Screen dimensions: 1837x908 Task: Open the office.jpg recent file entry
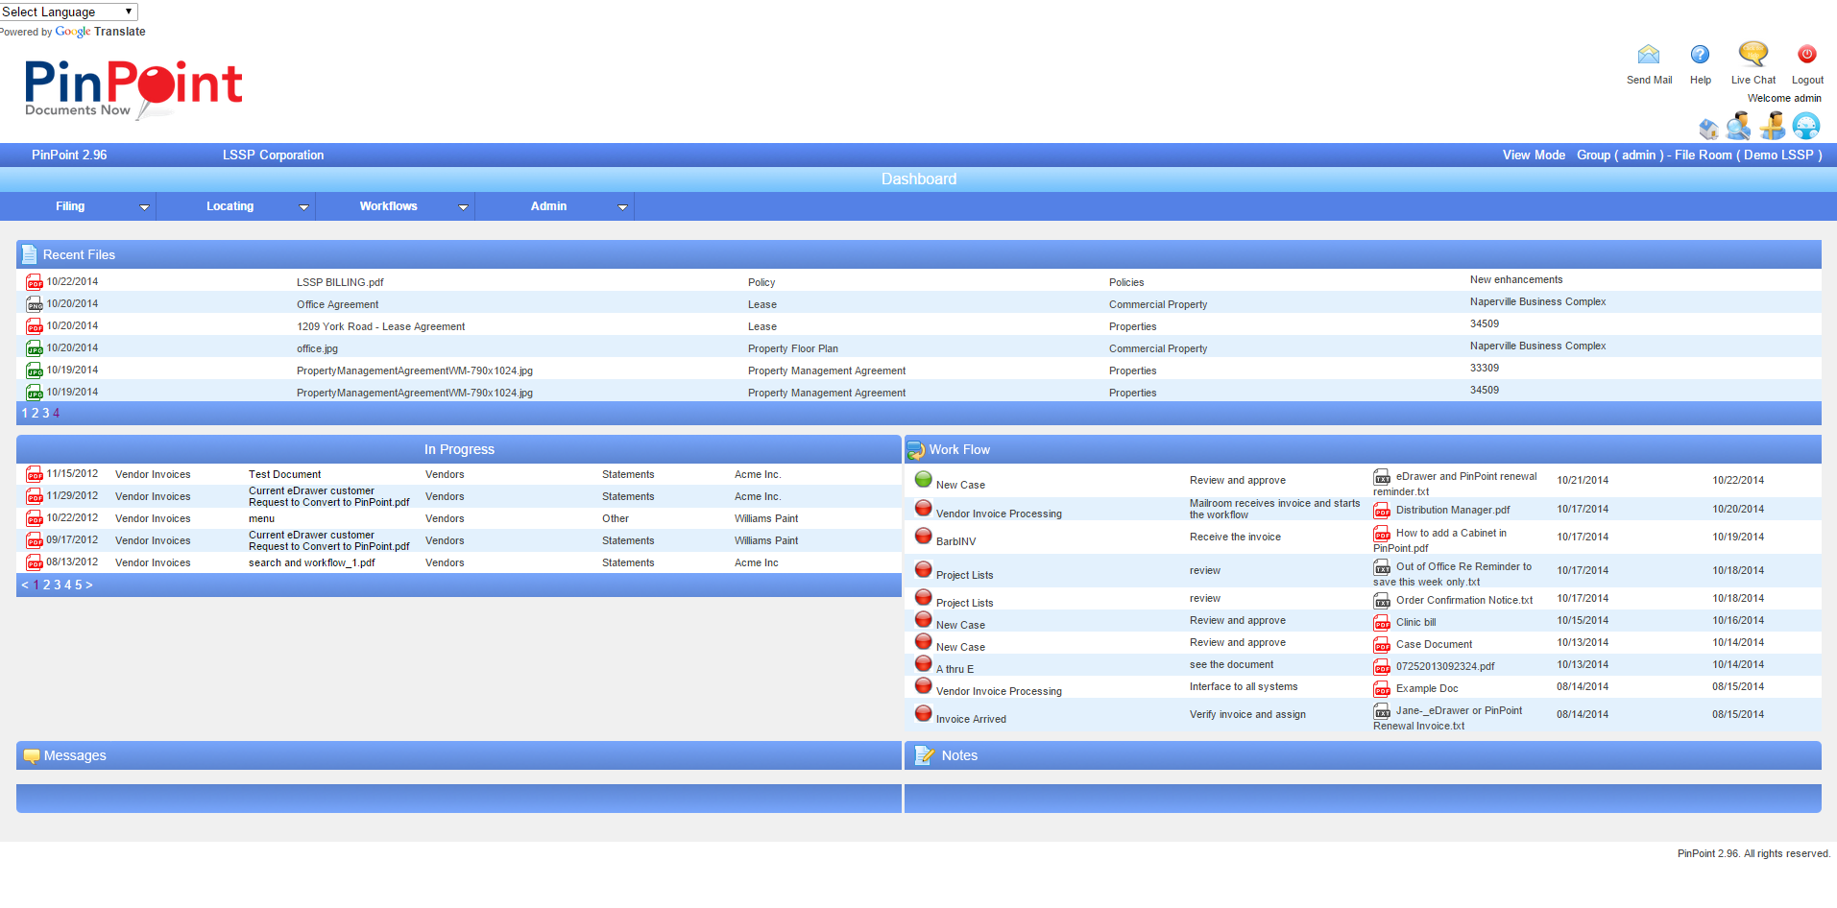pyautogui.click(x=317, y=348)
